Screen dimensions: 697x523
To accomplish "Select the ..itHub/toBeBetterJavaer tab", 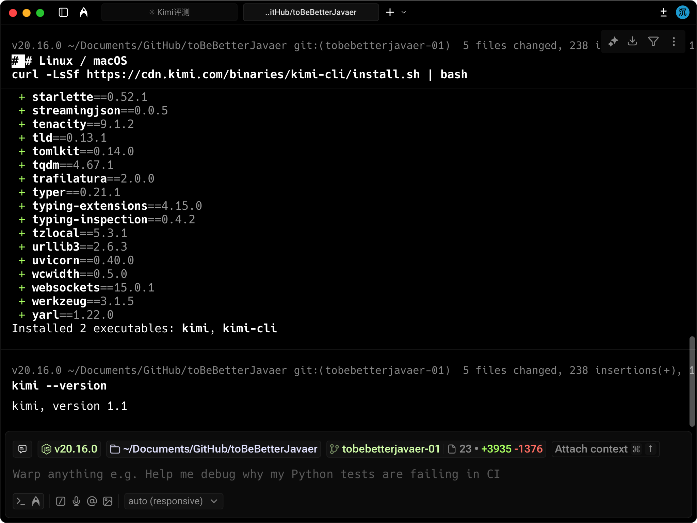I will 310,13.
